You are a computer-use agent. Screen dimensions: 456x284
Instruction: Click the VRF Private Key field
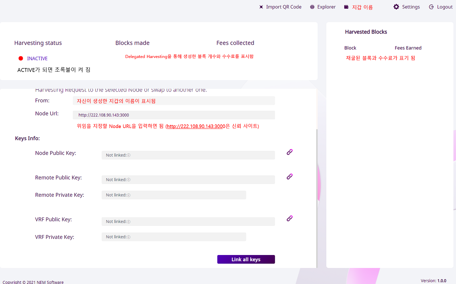click(x=174, y=237)
